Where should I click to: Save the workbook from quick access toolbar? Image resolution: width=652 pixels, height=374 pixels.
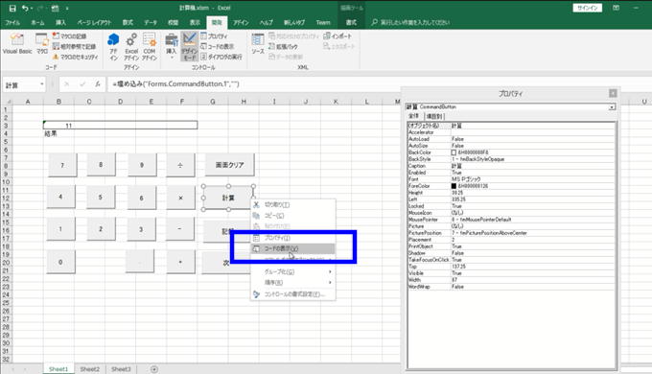[x=12, y=8]
